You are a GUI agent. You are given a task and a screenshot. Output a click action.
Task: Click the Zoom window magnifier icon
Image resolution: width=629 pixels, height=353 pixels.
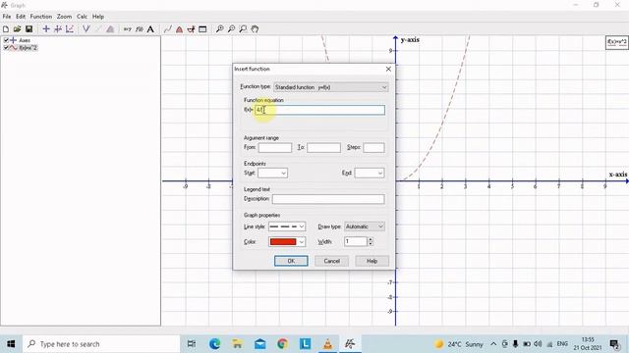click(x=243, y=29)
